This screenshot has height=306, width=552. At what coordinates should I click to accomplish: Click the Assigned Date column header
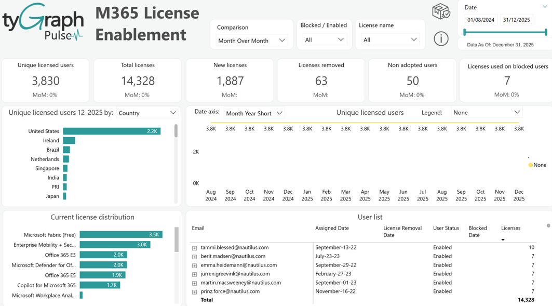332,228
